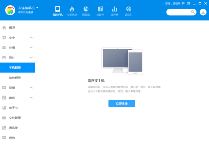This screenshot has height=146, width=209.
Task: Click the 请登录 login link
Action: [176, 3]
